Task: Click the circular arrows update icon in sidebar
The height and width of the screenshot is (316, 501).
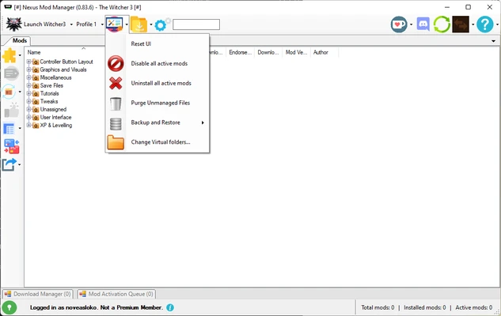Action: coord(9,92)
